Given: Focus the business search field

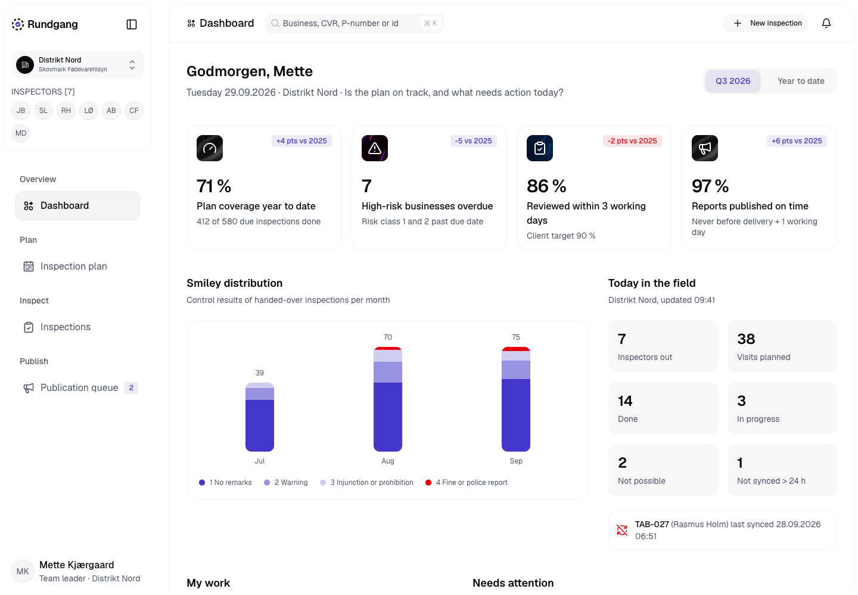Looking at the screenshot, I should click(x=355, y=23).
